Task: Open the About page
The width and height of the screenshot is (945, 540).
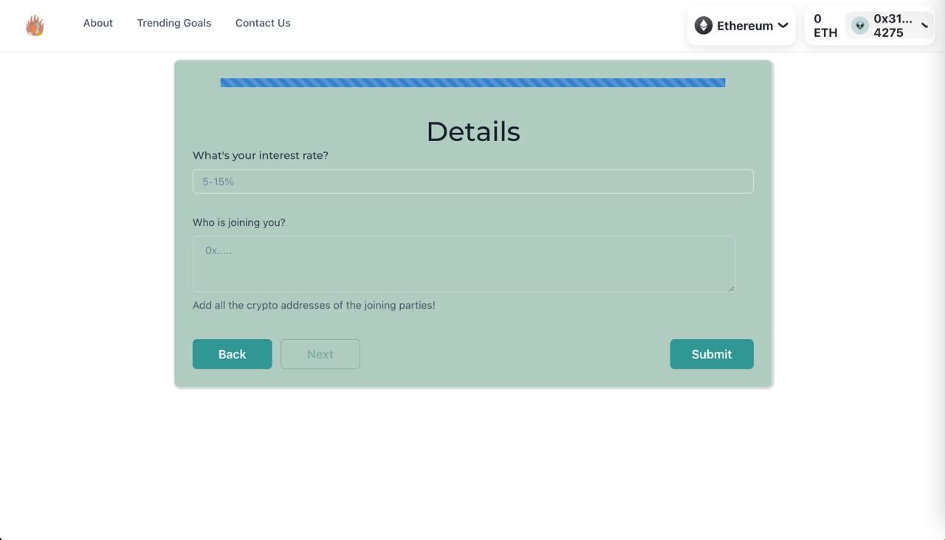Action: point(97,23)
